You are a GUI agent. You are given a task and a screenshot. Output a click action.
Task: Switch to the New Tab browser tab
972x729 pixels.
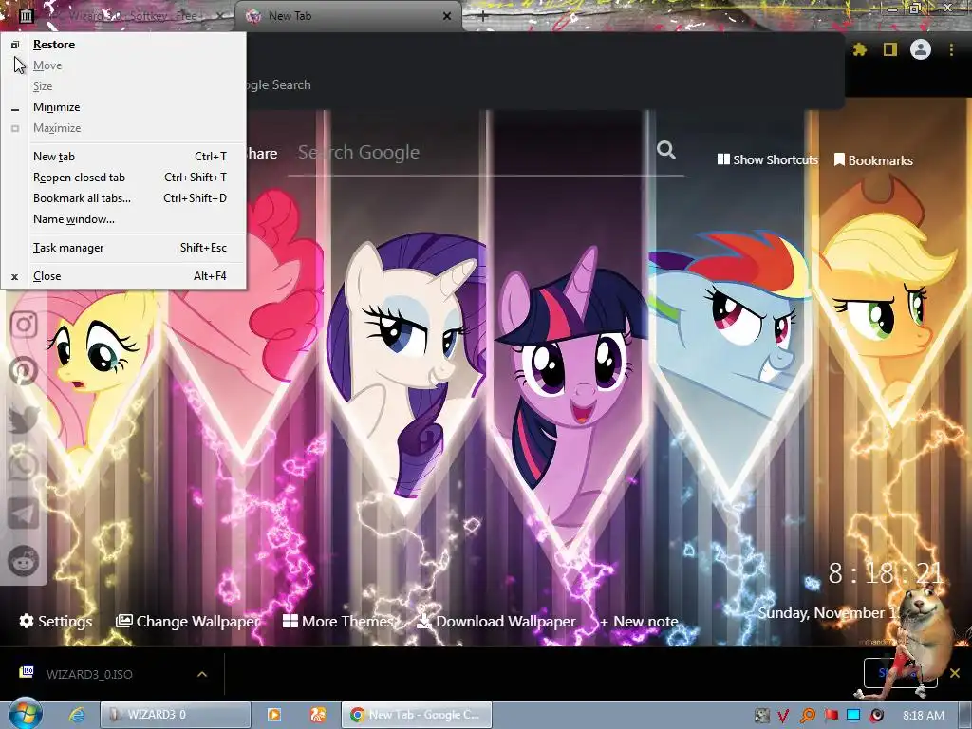[347, 17]
